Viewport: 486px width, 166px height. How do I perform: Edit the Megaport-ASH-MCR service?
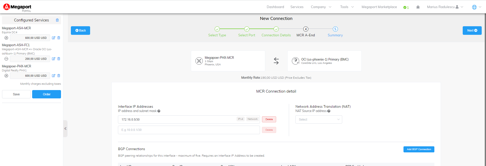click(53, 38)
